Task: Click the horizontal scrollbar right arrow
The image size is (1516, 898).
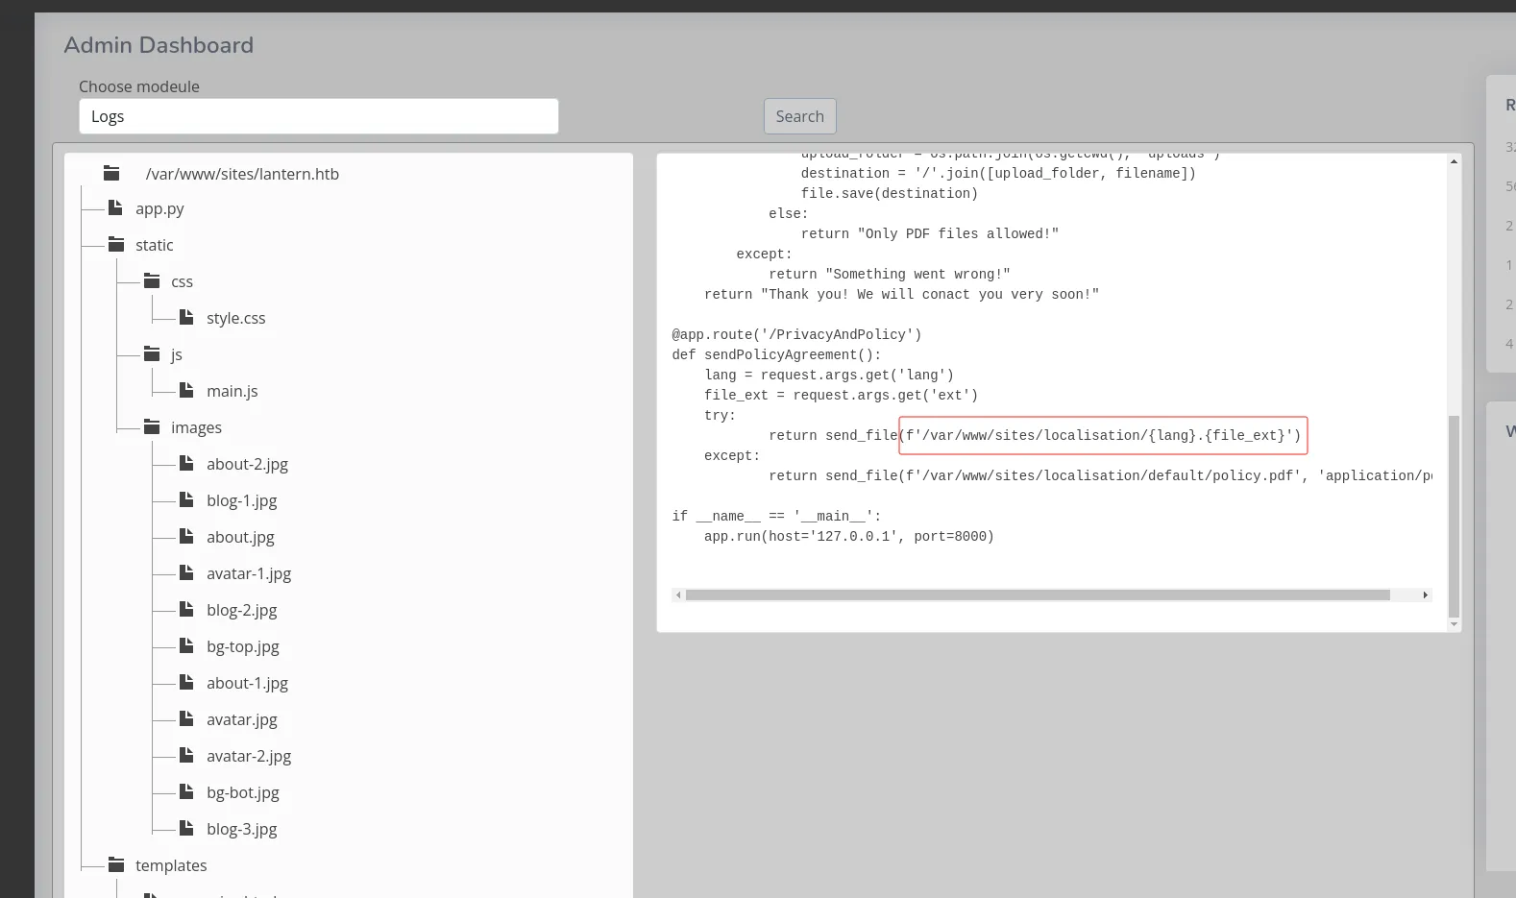Action: click(x=1426, y=595)
